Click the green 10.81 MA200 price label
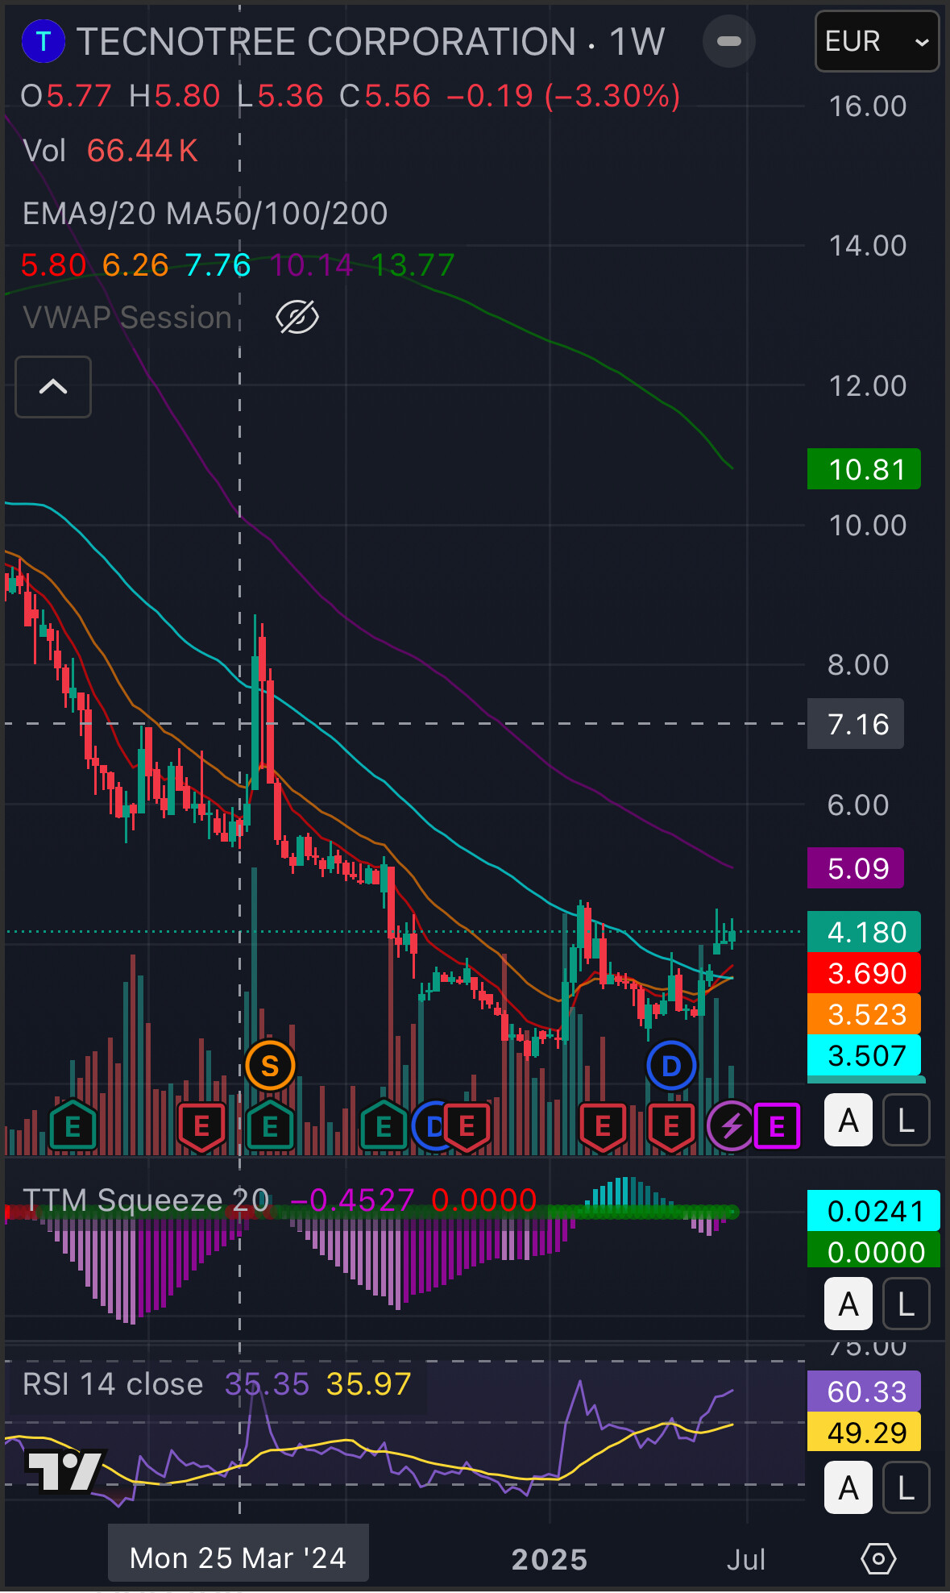 (x=864, y=469)
